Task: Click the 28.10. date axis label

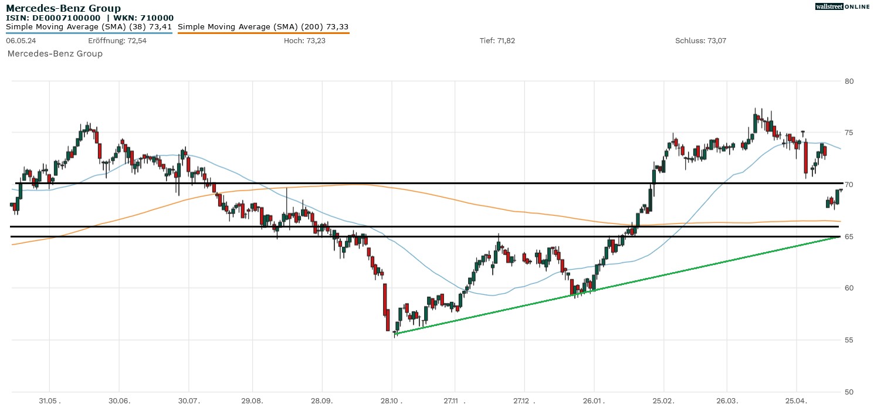Action: pos(391,400)
